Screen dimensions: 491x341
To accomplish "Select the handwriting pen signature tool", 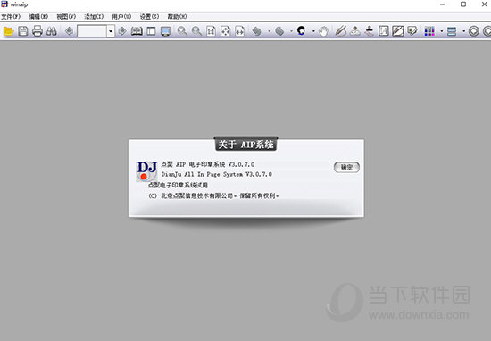I will (341, 31).
